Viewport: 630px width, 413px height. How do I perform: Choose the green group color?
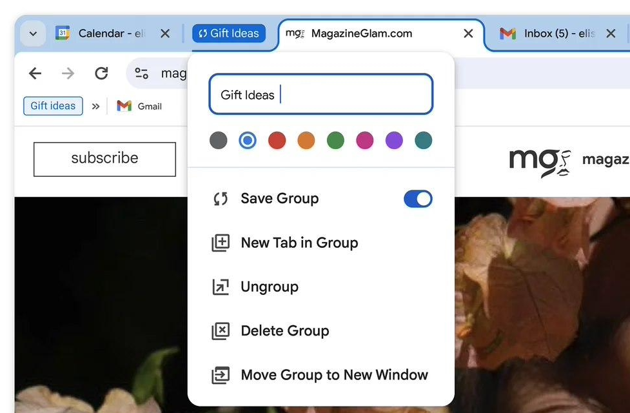[335, 140]
